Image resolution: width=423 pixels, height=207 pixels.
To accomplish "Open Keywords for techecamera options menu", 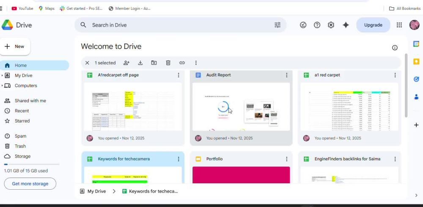I will click(x=179, y=159).
